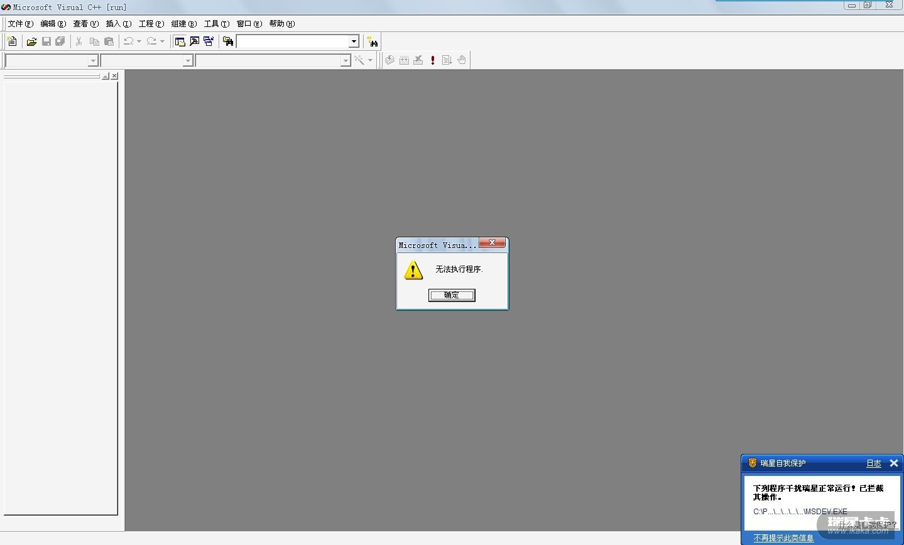Open the 帮助 (Help) menu

point(281,24)
